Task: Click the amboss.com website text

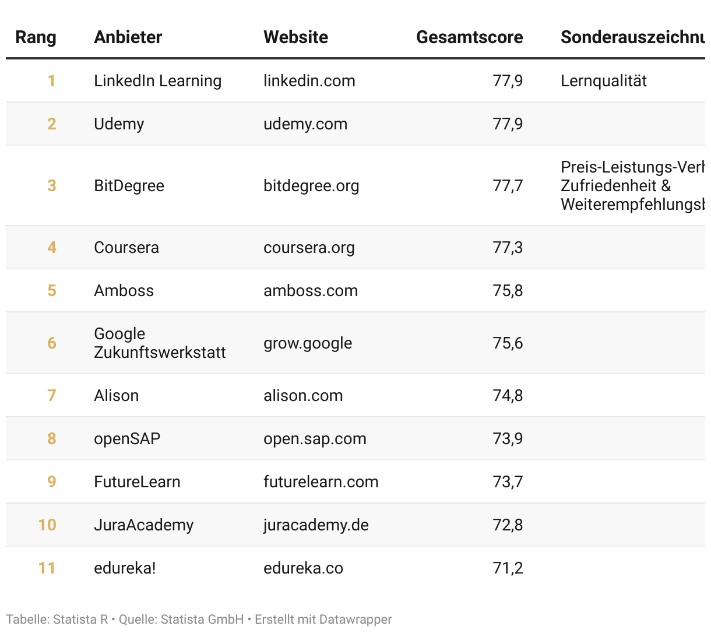Action: pos(310,291)
